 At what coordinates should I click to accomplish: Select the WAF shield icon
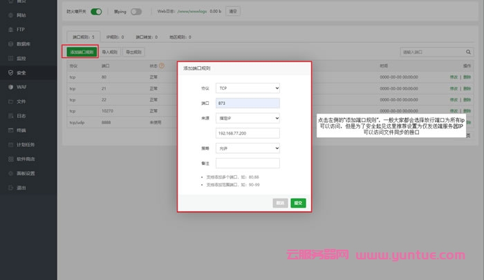point(10,87)
